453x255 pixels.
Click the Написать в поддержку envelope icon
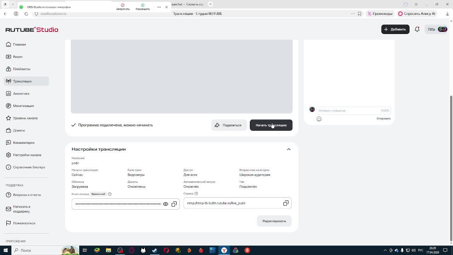click(8, 209)
